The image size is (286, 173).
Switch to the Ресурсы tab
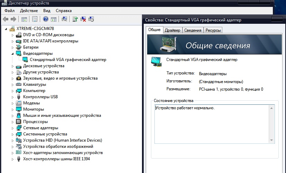[x=213, y=30]
